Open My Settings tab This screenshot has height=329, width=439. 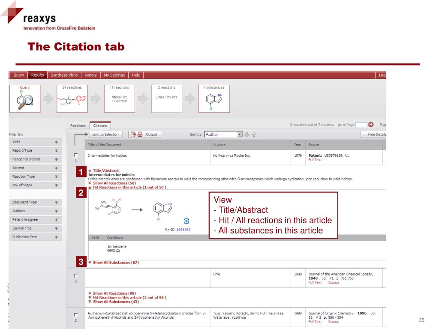[x=114, y=75]
